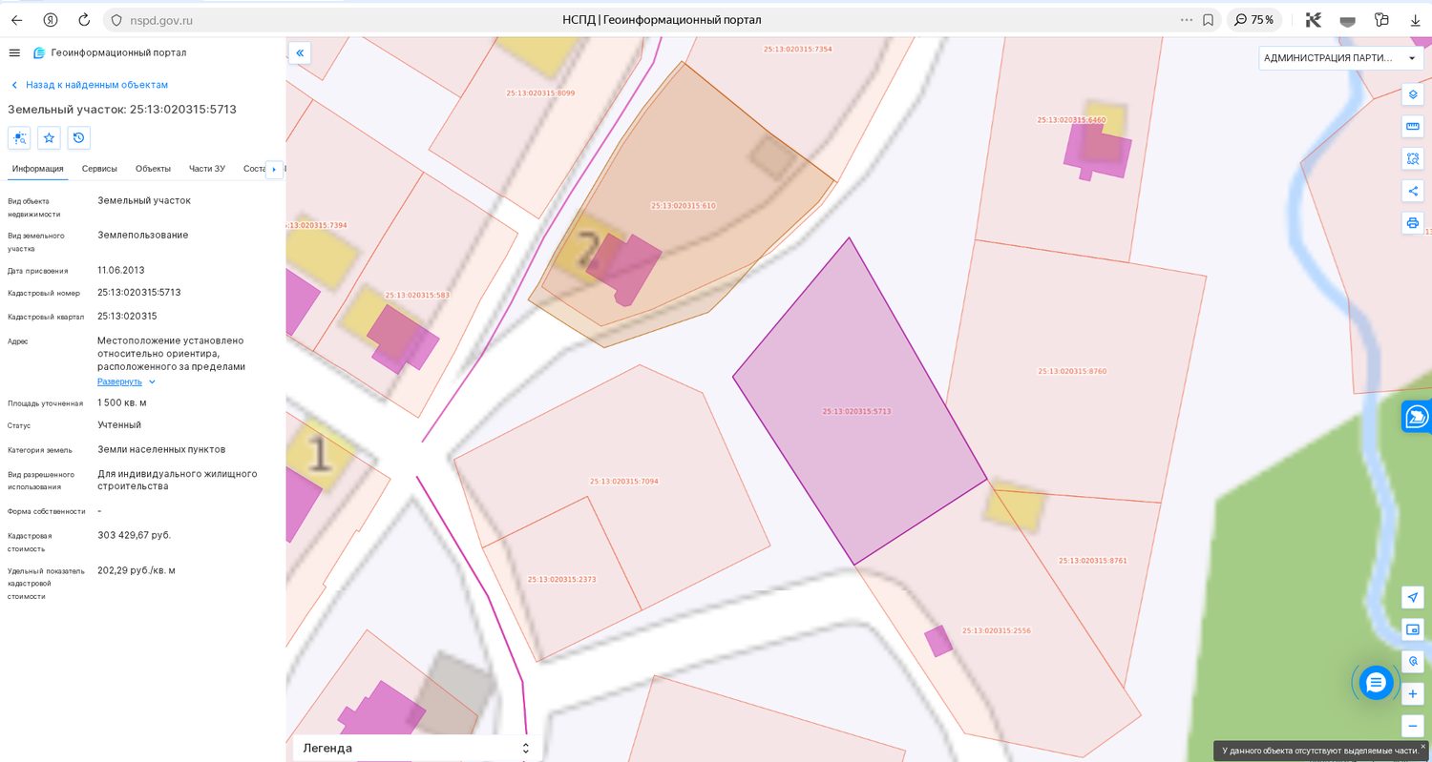Image resolution: width=1432 pixels, height=762 pixels.
Task: Open the map layers tool
Action: [1413, 94]
